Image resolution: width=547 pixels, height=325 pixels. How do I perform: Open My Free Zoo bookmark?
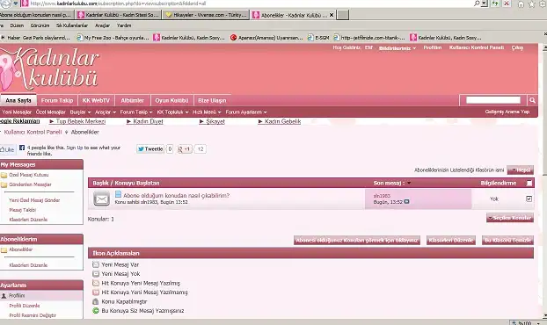pyautogui.click(x=113, y=38)
